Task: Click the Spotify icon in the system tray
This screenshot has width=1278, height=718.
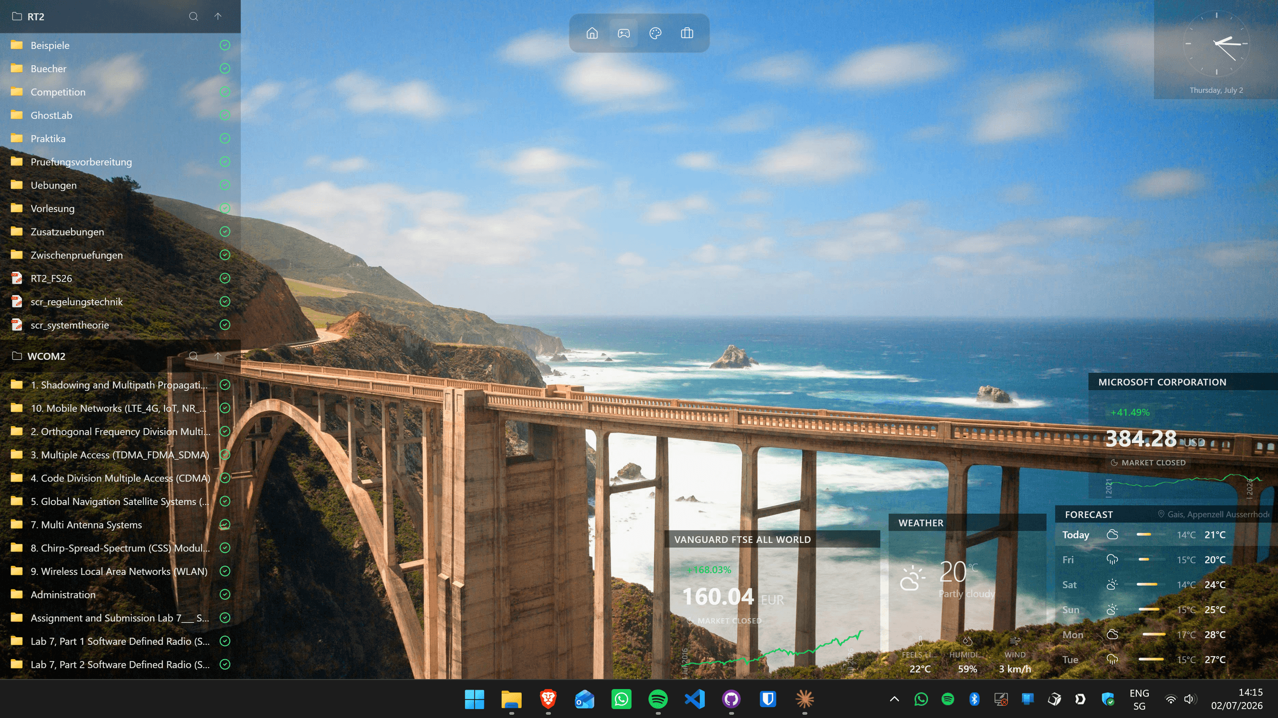Action: (x=948, y=699)
